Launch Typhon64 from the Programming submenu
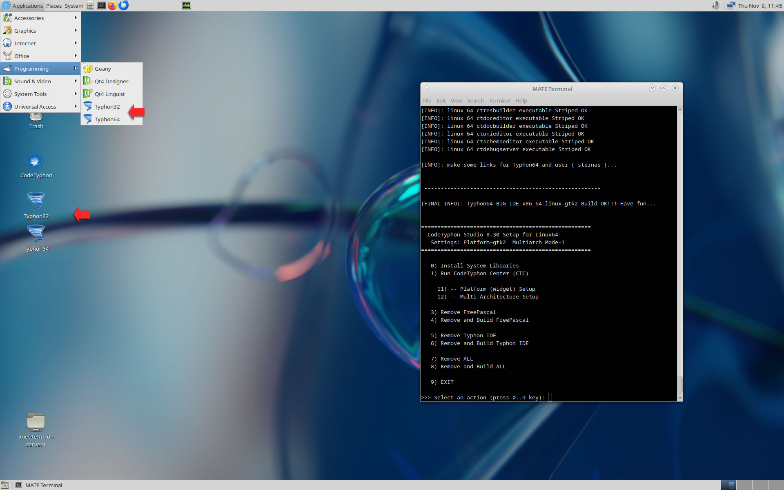 point(111,119)
